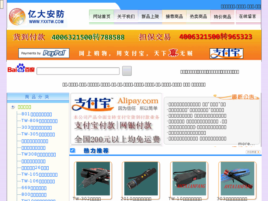The image size is (268, 201).
Task: Open the TW-105 category link
Action: pos(39,174)
